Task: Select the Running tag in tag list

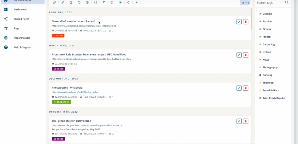Action: 267,75
